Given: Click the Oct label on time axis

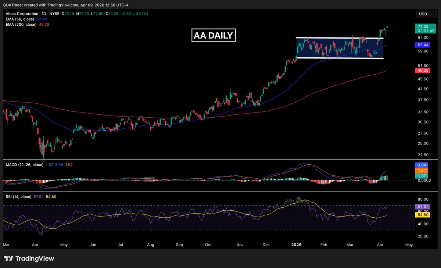Looking at the screenshot, I should 208,244.
